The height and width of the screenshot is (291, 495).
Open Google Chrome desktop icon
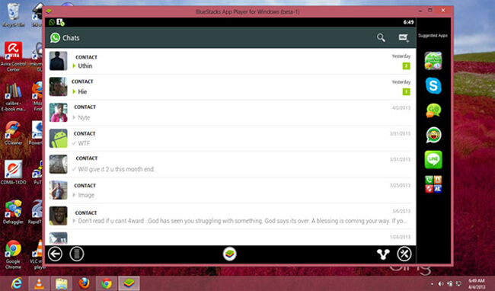tap(13, 254)
